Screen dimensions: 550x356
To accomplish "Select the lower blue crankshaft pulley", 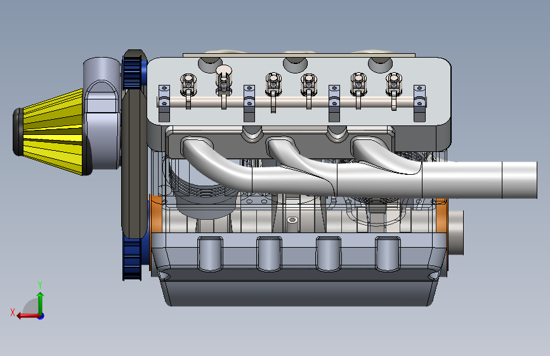I will 132,258.
